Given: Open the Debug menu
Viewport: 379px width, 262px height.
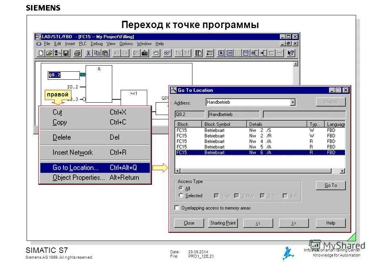Looking at the screenshot, I should [x=97, y=44].
